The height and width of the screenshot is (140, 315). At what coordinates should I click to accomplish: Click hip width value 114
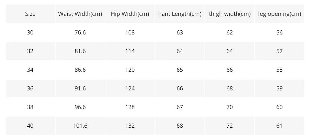130,51
